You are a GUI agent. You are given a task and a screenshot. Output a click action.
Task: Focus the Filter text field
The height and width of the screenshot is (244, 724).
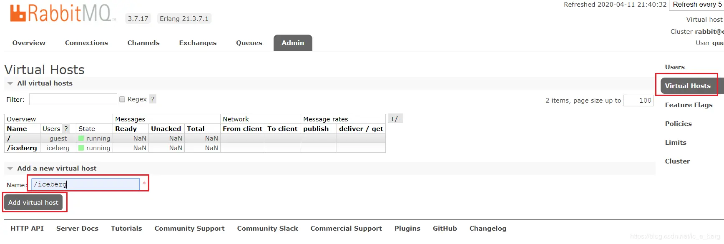pyautogui.click(x=73, y=99)
